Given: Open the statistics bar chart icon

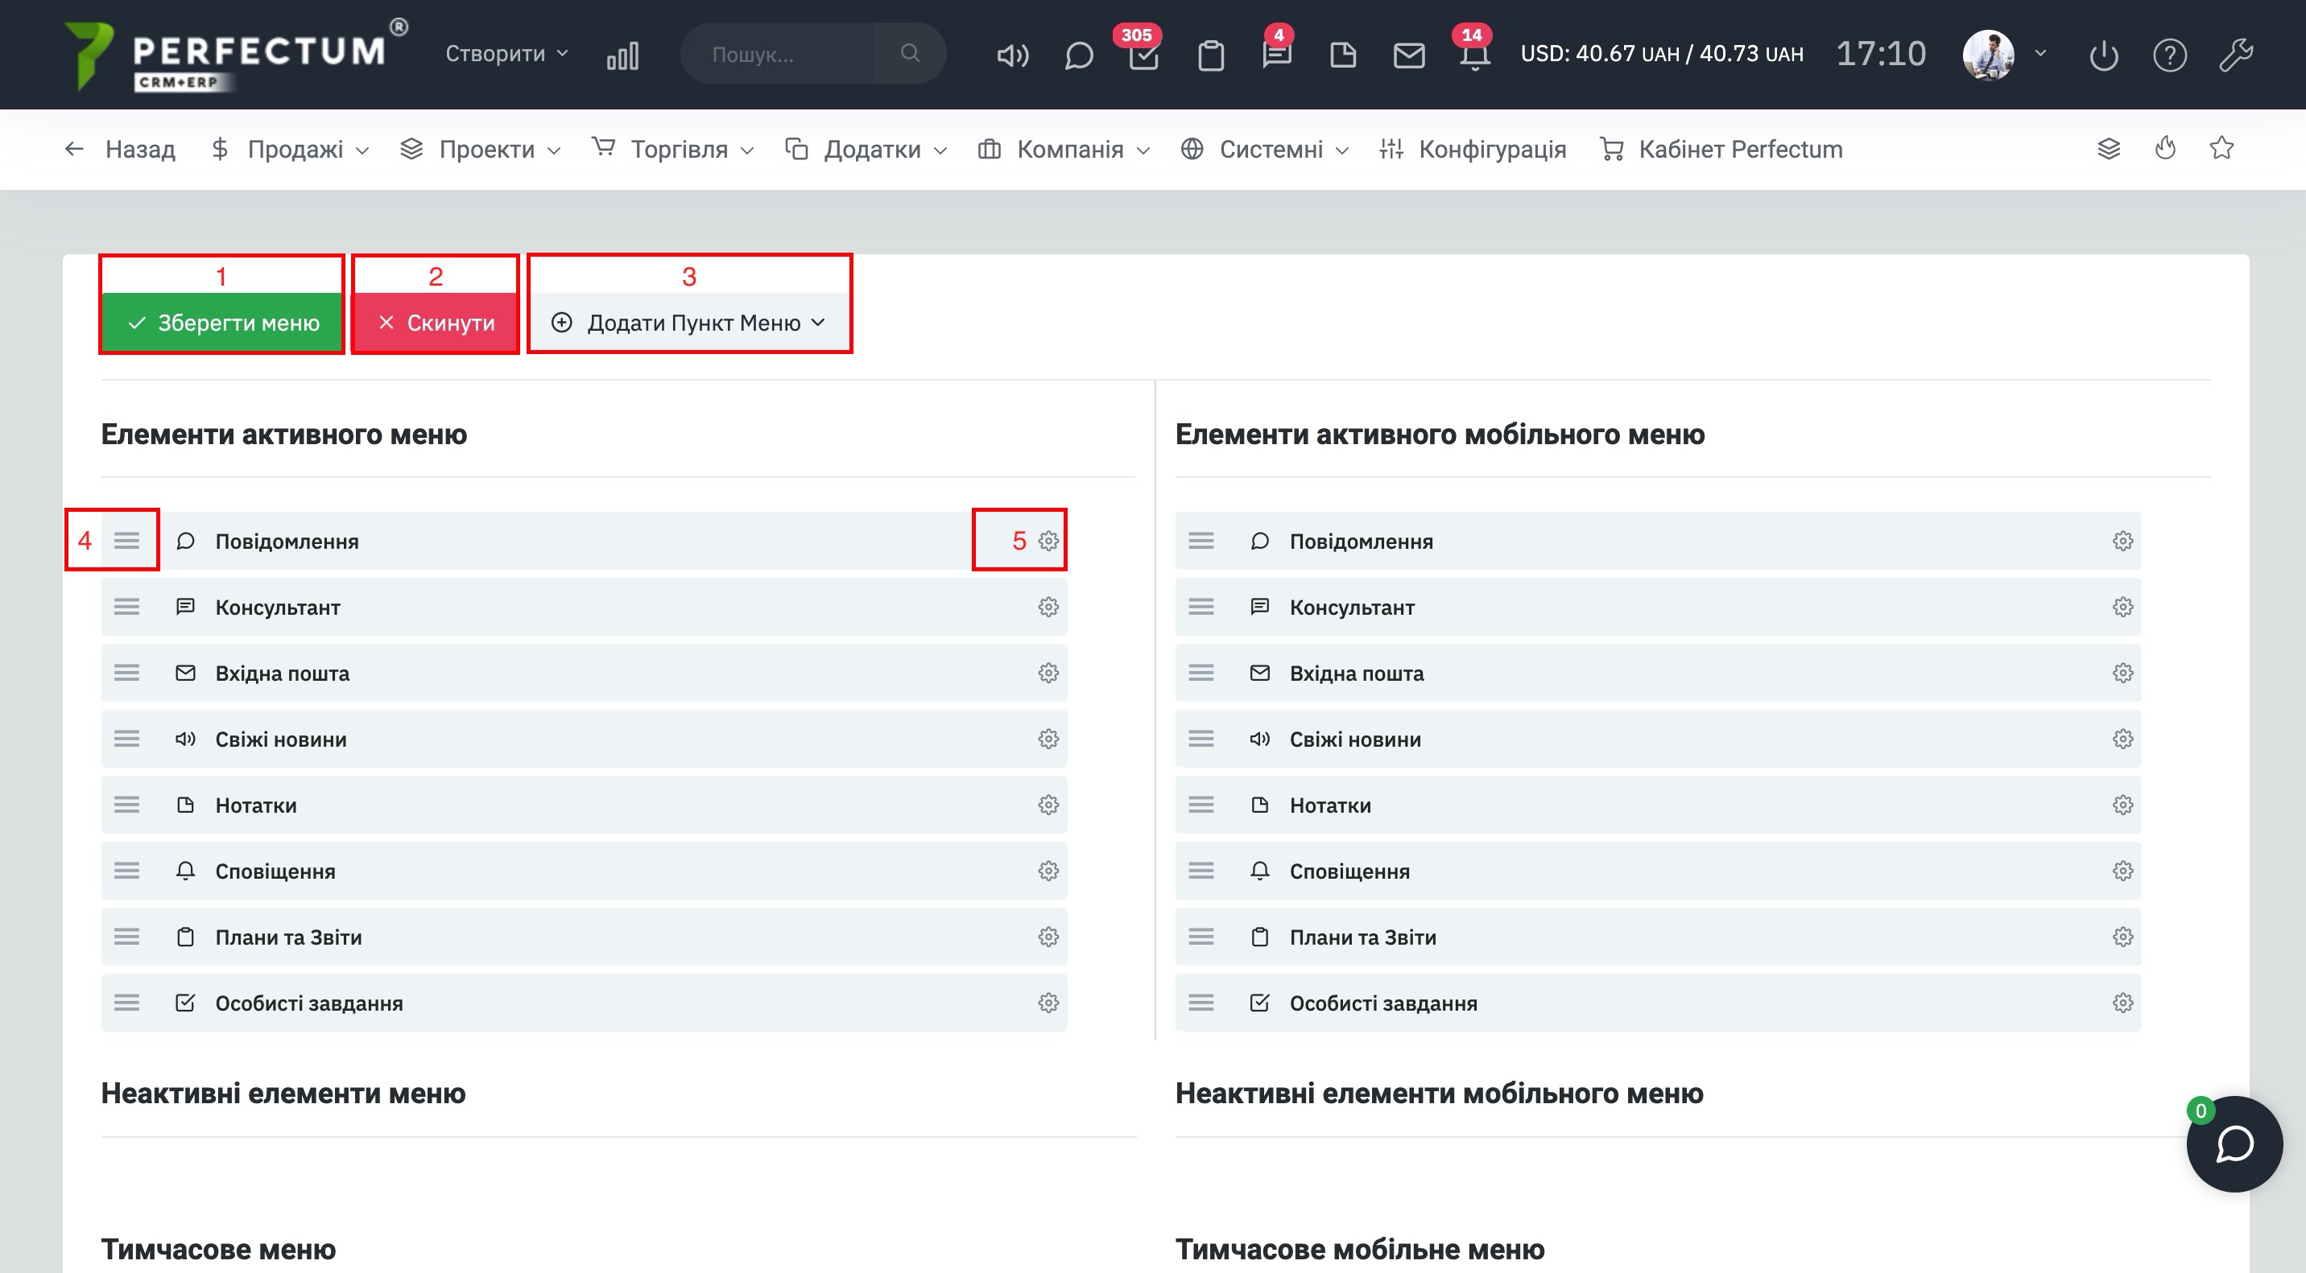Looking at the screenshot, I should [x=622, y=56].
